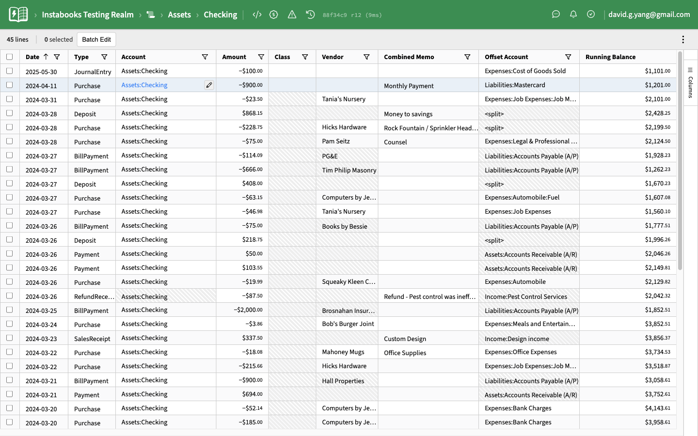
Task: Click the Squeaky Kleen C… vendor cell
Action: (347, 281)
